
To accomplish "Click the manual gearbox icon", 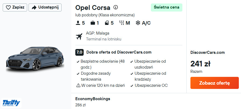I will tap(121, 23).
